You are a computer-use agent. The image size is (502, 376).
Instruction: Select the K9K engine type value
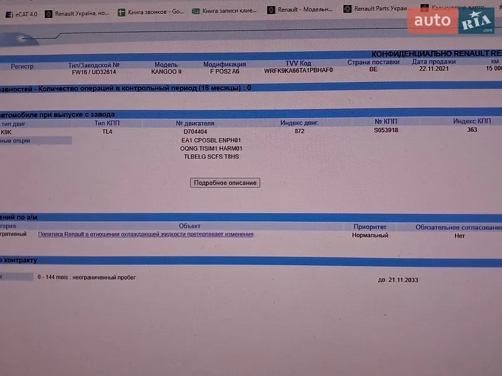click(6, 132)
